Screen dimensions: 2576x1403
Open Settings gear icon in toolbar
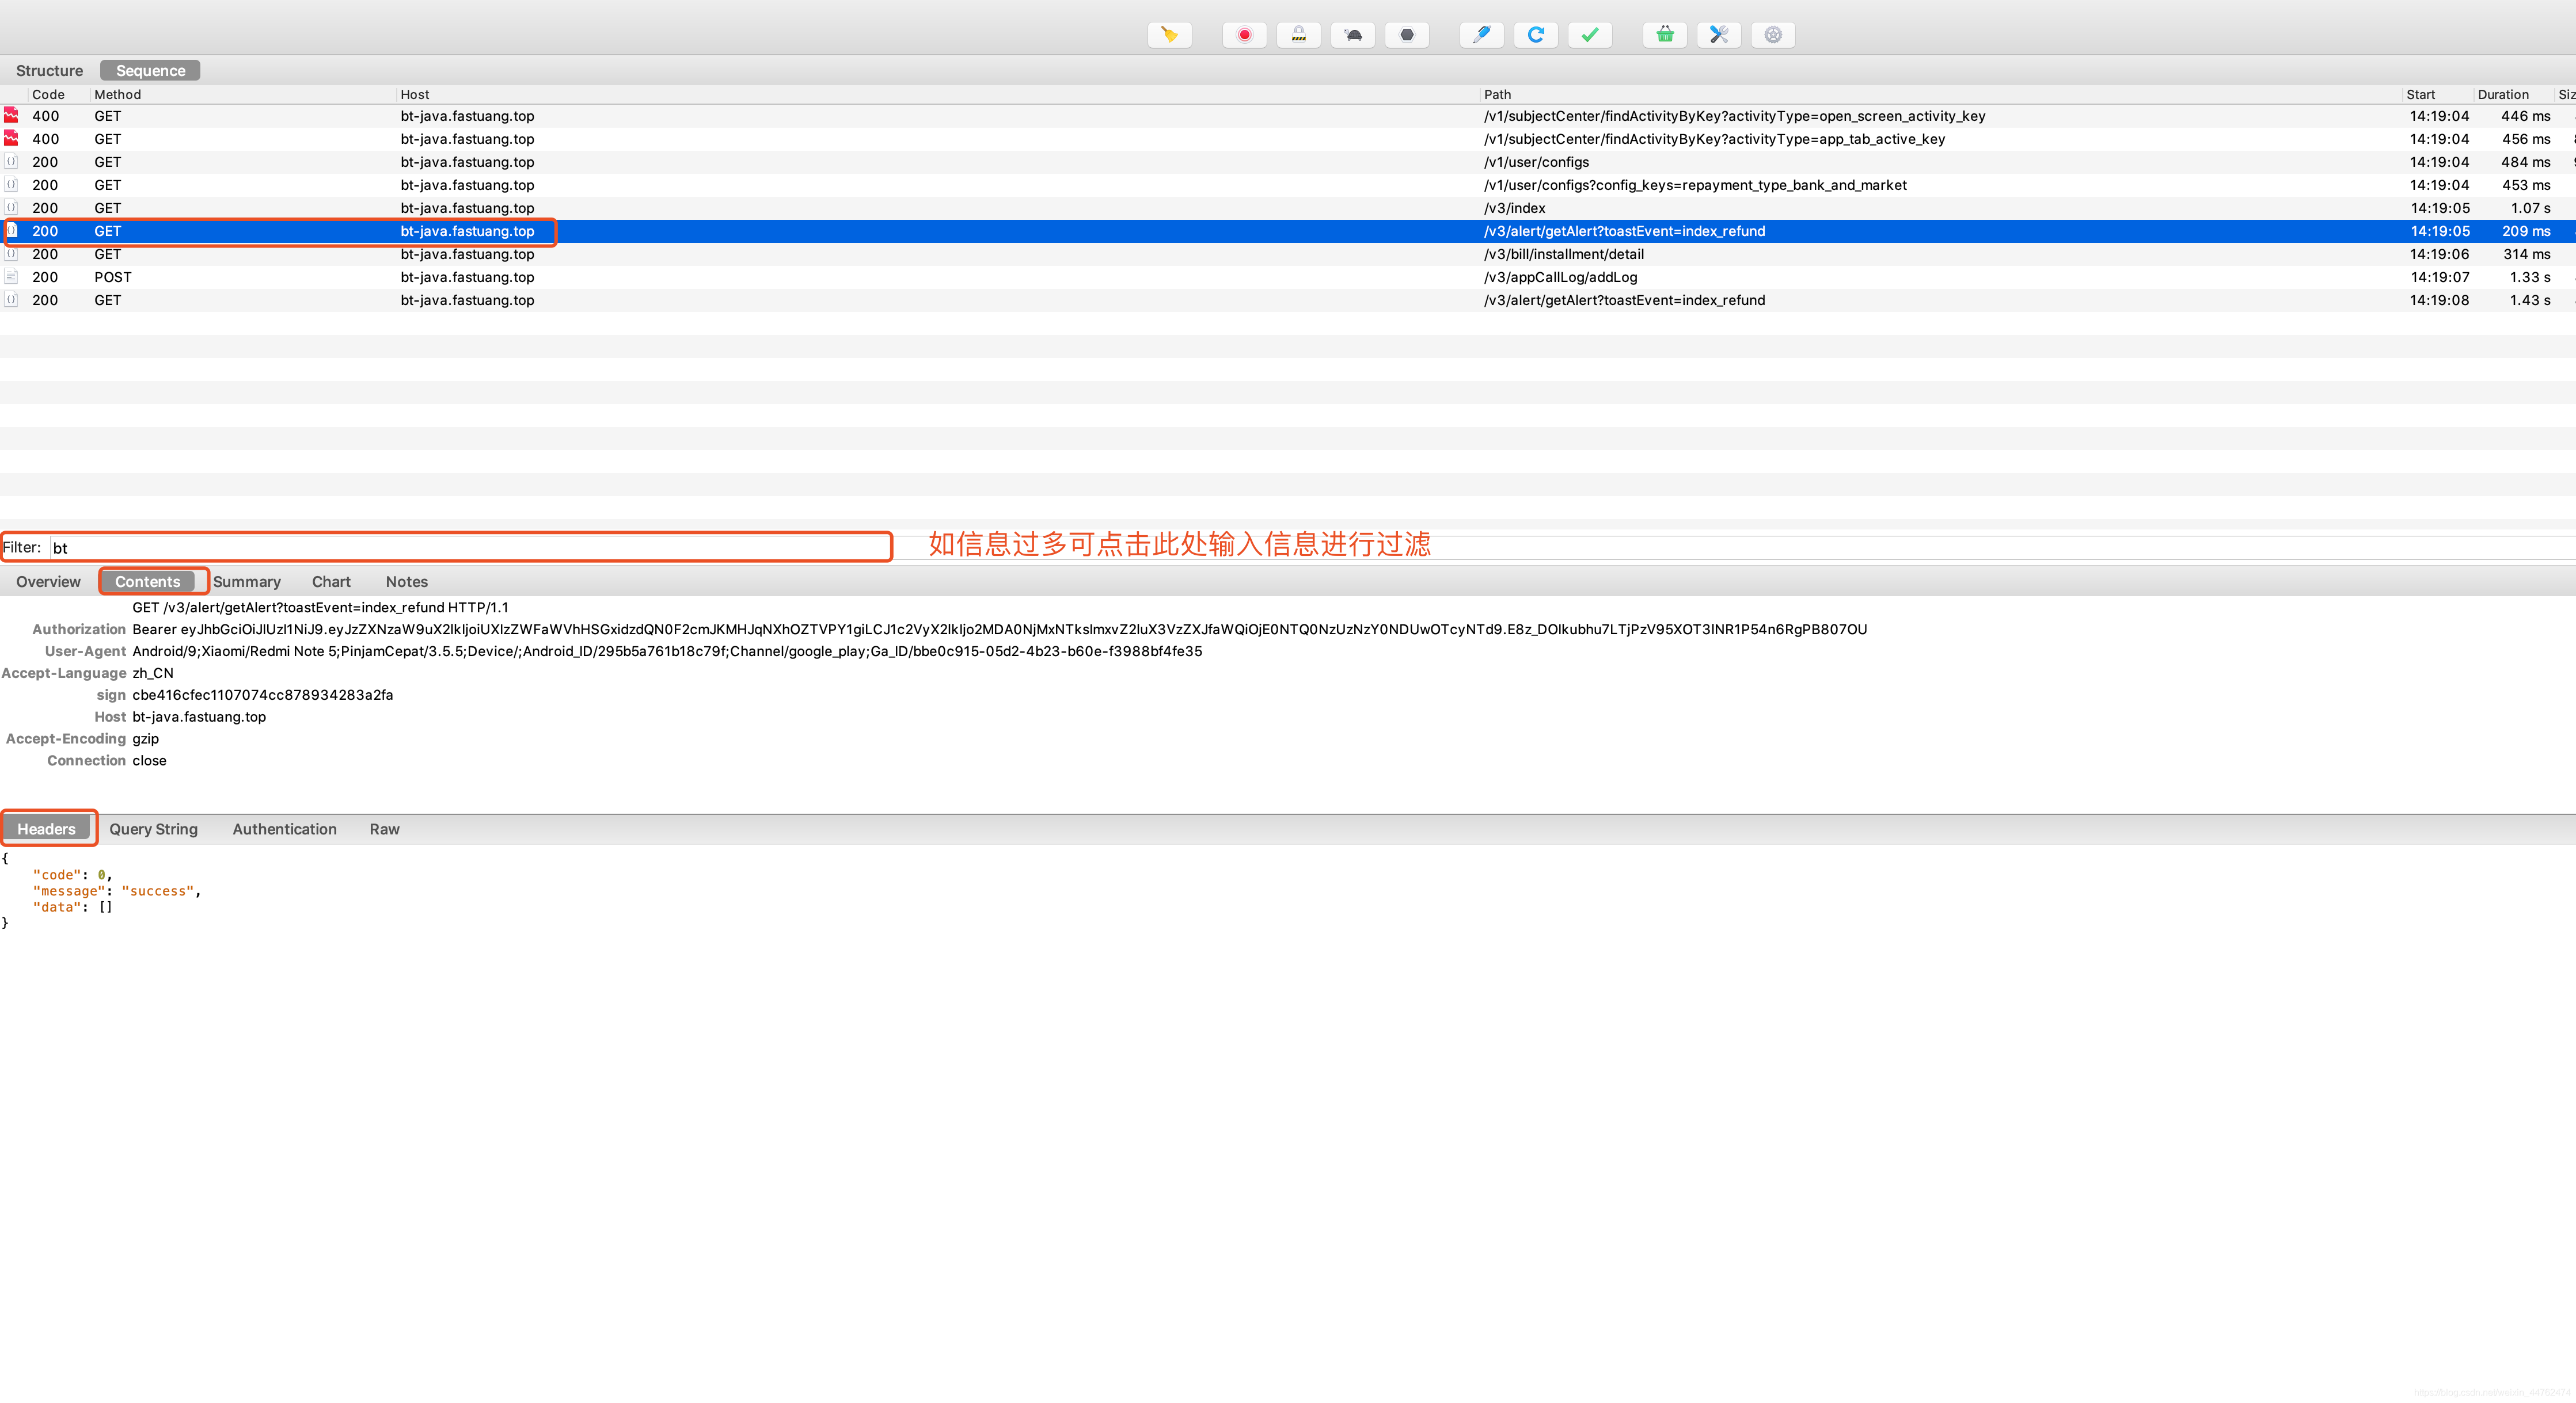pos(1772,35)
